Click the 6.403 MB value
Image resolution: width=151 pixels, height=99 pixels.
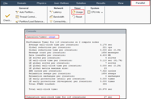click(105, 55)
